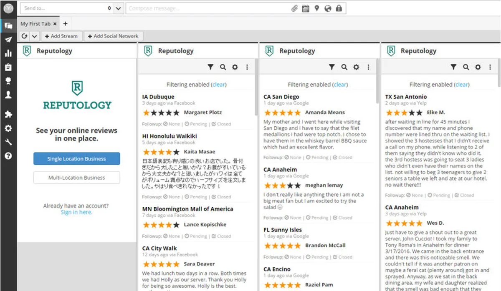Open the refresh options chevron dropdown
Viewport: 501px width, 291px height.
34,36
